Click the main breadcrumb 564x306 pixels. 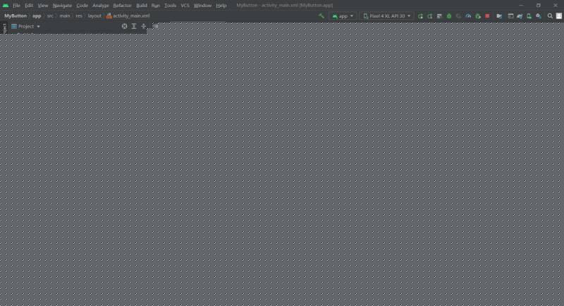click(65, 16)
